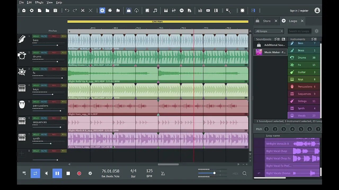Open the mixer faders icon
Viewport: 339px width, 190px height.
[x=174, y=11]
